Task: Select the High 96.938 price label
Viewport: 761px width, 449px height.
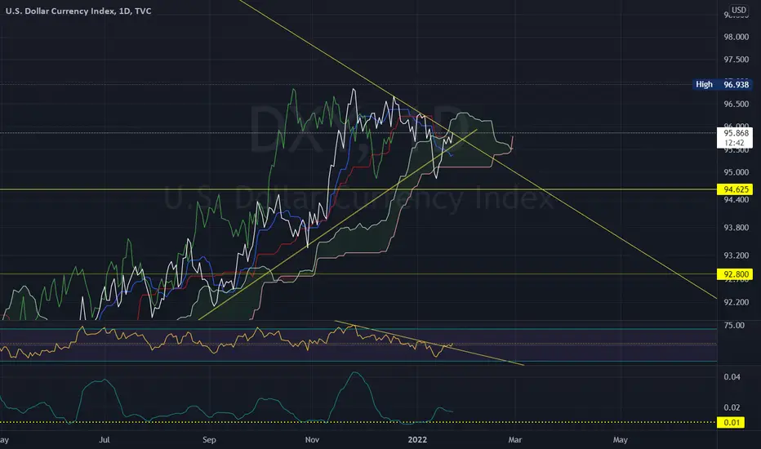Action: click(722, 84)
